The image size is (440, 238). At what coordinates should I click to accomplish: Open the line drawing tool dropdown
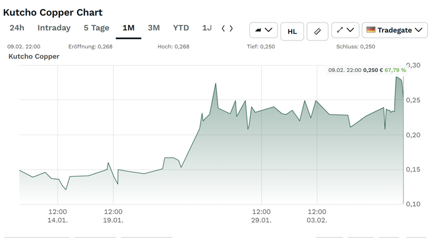(345, 30)
